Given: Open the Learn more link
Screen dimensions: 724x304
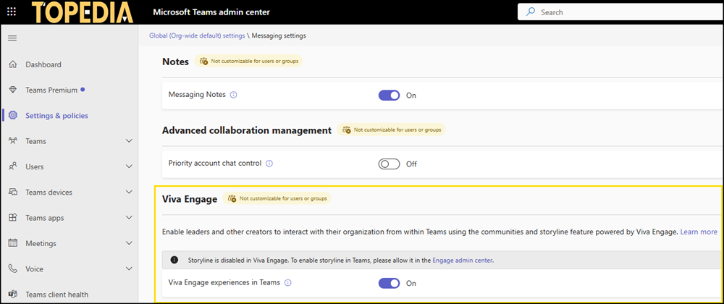Looking at the screenshot, I should point(699,232).
